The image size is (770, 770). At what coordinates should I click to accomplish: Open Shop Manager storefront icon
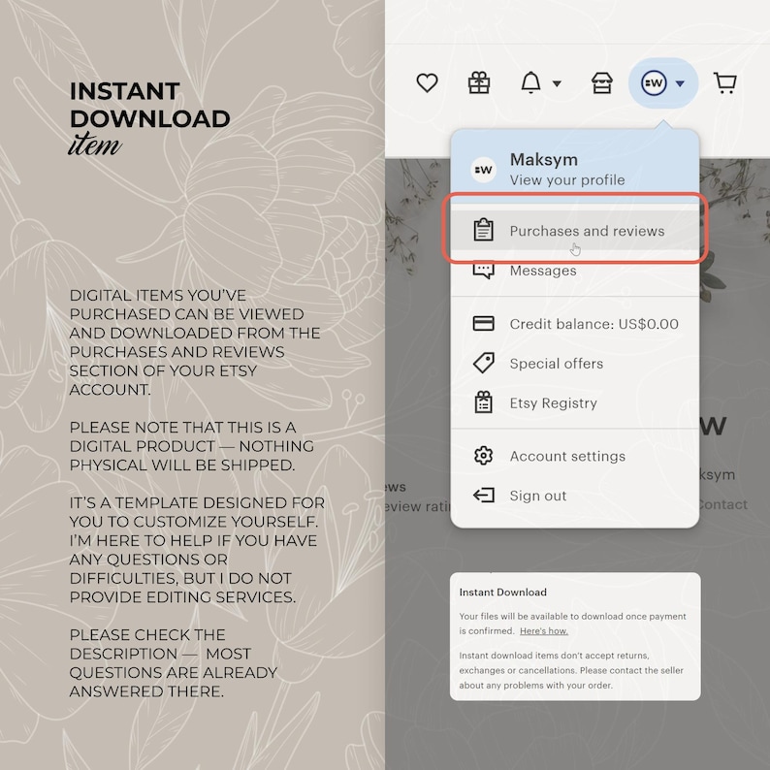coord(602,83)
